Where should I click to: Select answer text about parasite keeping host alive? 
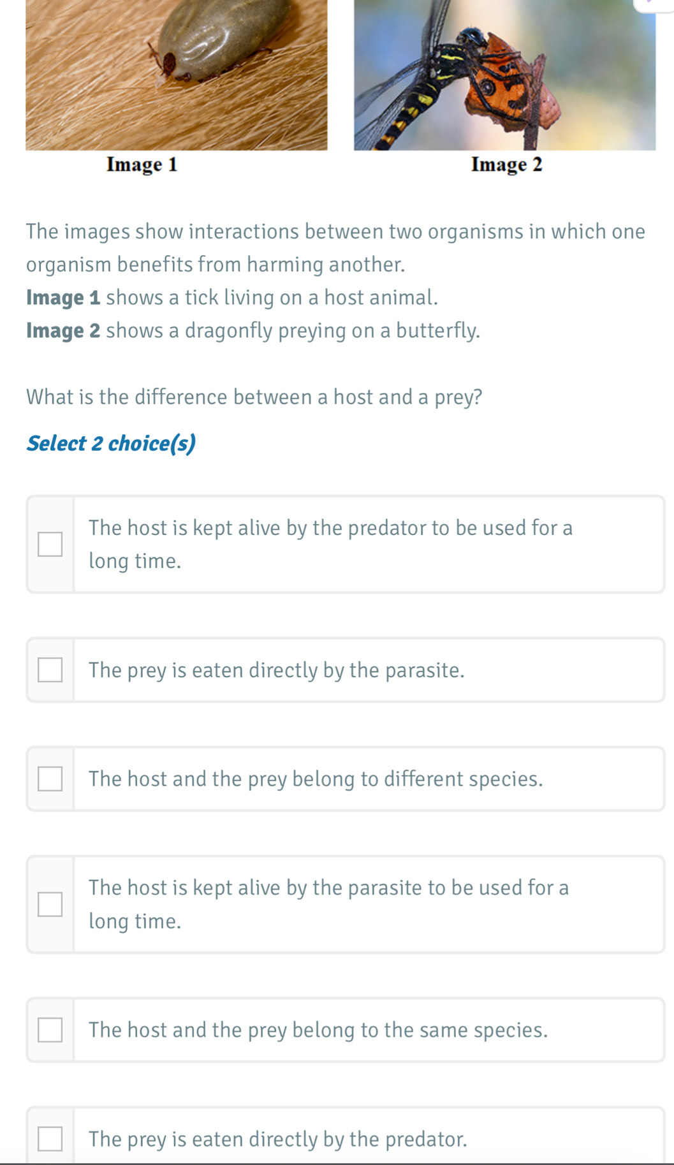pyautogui.click(x=329, y=904)
